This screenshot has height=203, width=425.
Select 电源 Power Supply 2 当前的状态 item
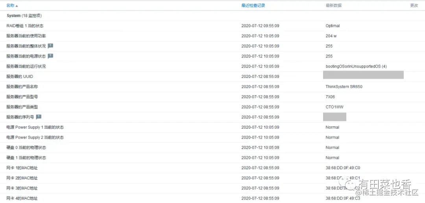(x=35, y=137)
